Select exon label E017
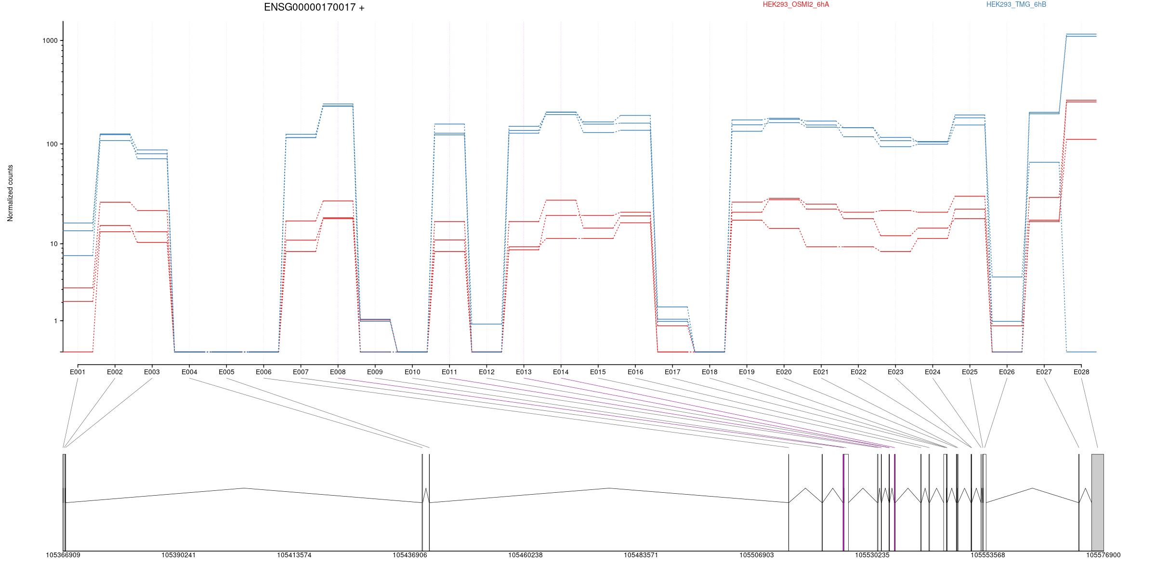 672,372
